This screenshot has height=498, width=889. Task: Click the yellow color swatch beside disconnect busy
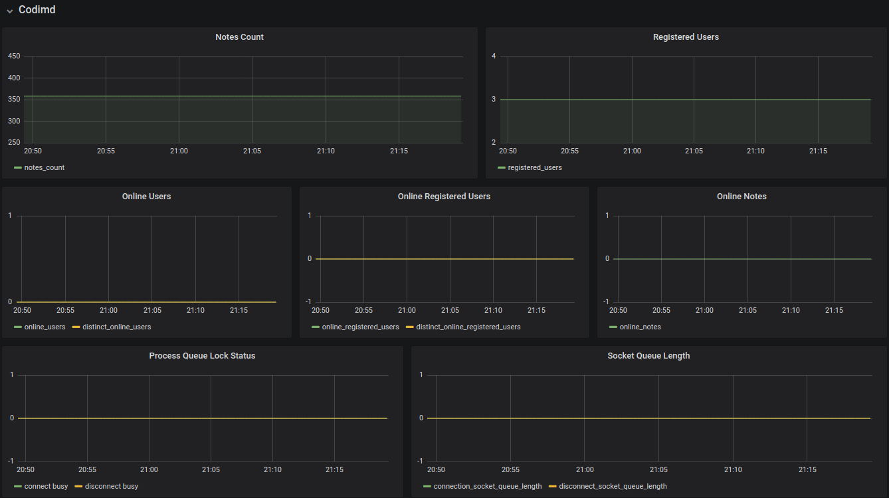(78, 487)
